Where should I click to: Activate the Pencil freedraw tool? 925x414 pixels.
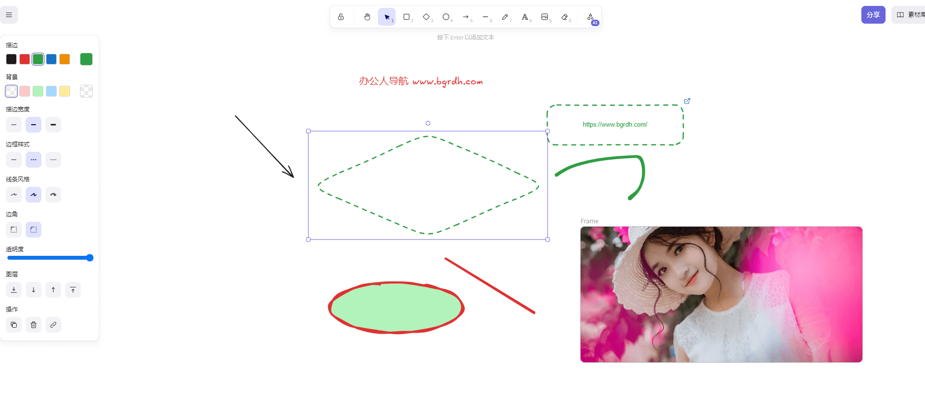pyautogui.click(x=505, y=17)
